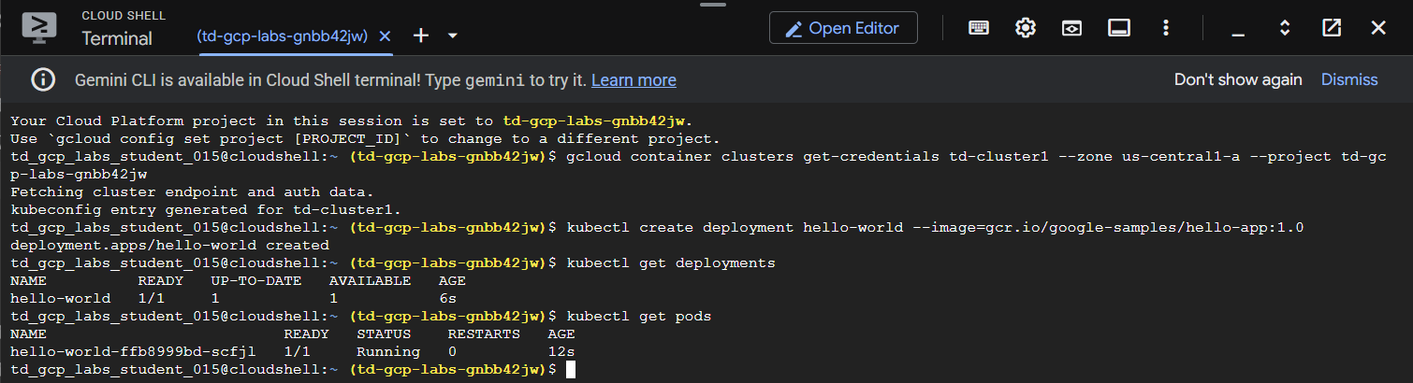Open the three-dot More menu
Viewport: 1413px width, 383px height.
click(x=1165, y=28)
